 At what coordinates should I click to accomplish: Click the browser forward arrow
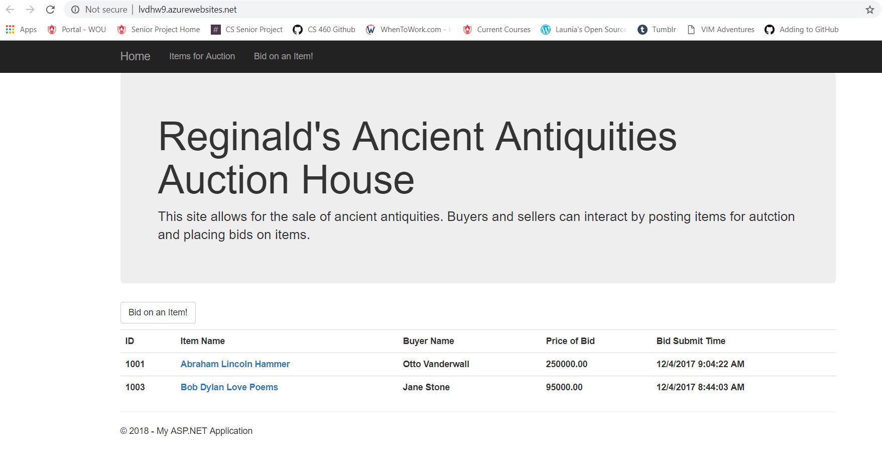pyautogui.click(x=30, y=10)
